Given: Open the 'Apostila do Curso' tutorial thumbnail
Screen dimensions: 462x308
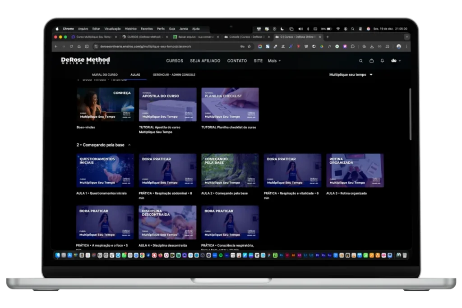Looking at the screenshot, I should pos(168,105).
